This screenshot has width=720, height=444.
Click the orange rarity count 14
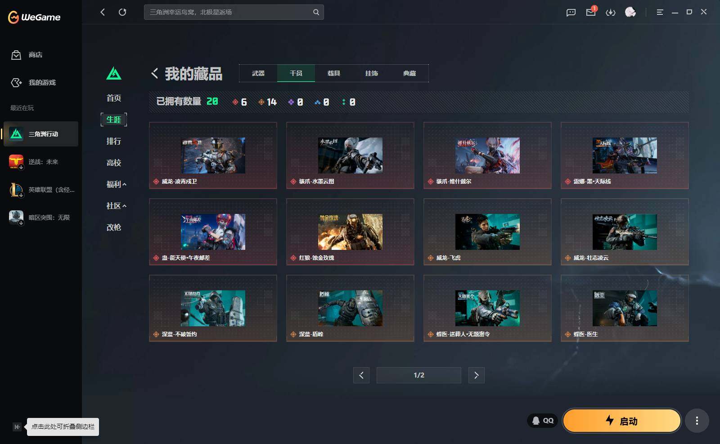coord(267,102)
